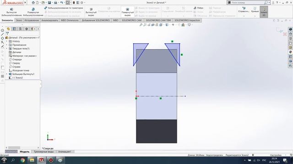This screenshot has height=164, width=293.
Task: Cancel sketch with red X in confirmation corner
Action: tap(285, 34)
